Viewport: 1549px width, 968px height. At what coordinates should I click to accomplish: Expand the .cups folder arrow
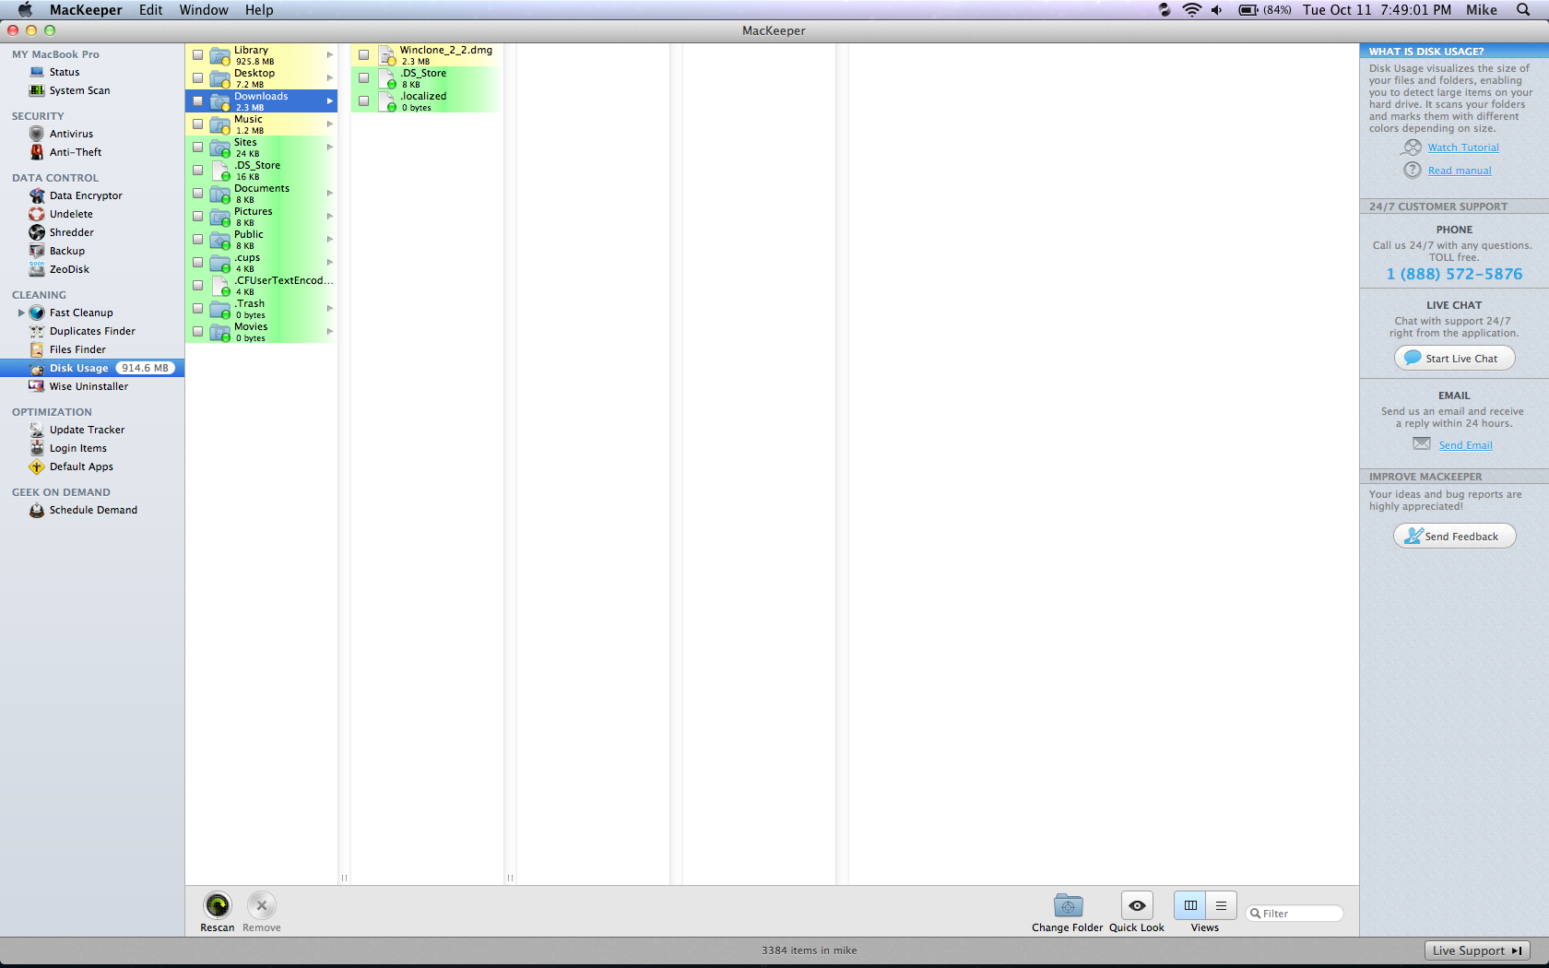pos(329,263)
